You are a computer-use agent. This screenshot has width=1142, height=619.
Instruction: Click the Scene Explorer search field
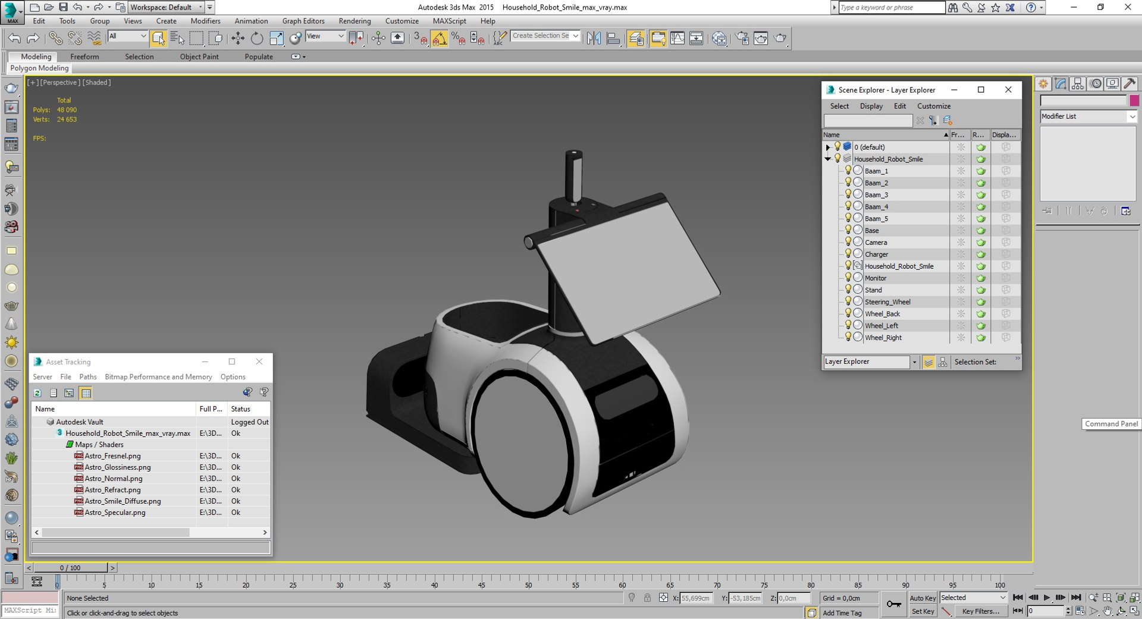(x=868, y=121)
